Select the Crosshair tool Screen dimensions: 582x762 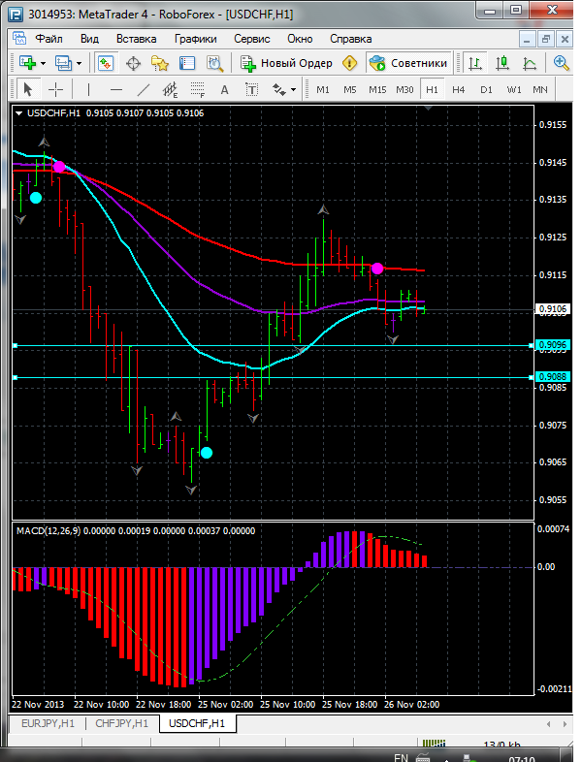pos(56,89)
